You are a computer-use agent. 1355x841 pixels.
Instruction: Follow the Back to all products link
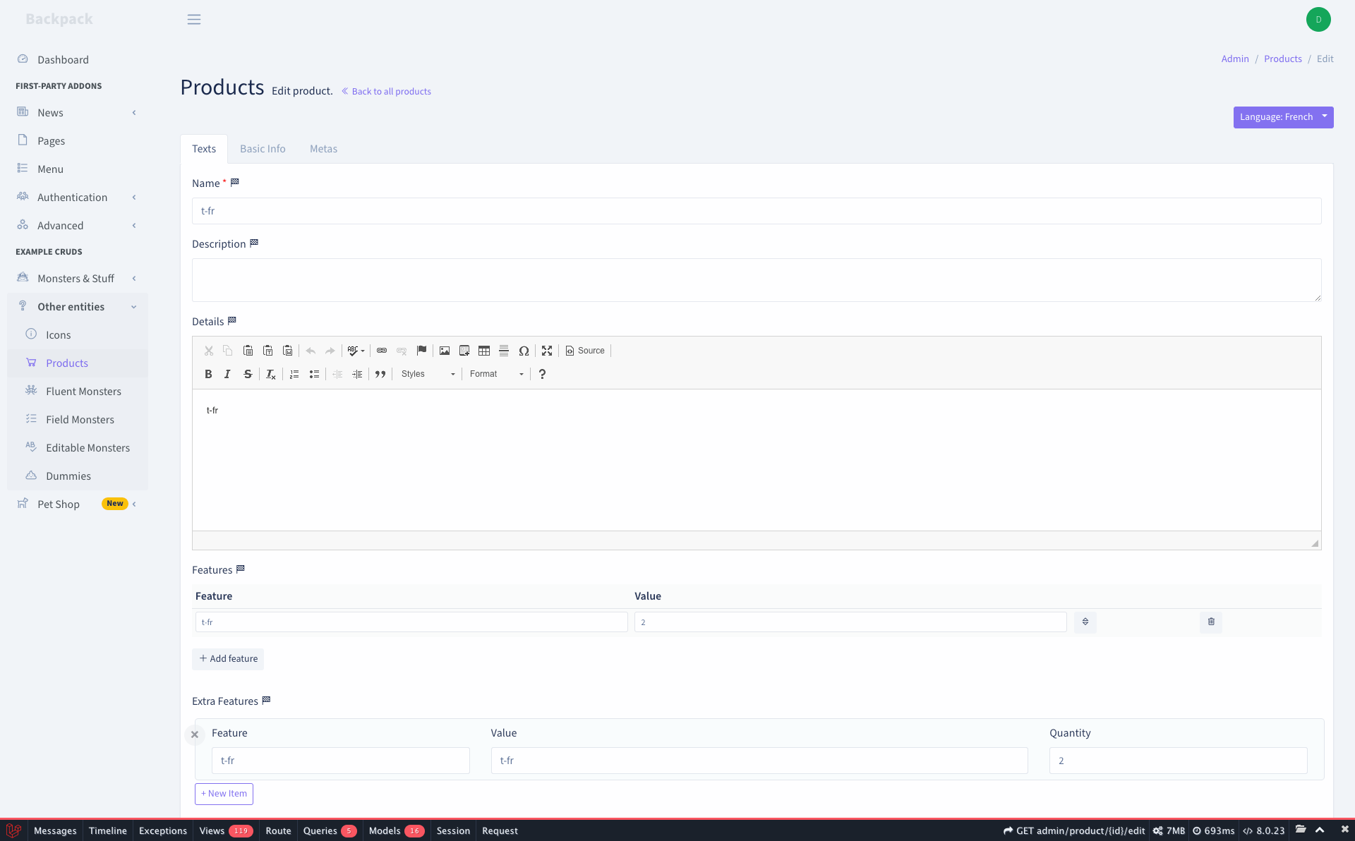pyautogui.click(x=386, y=91)
